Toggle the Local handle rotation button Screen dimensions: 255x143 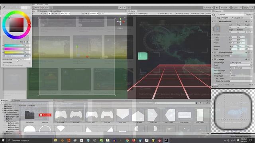[44, 8]
